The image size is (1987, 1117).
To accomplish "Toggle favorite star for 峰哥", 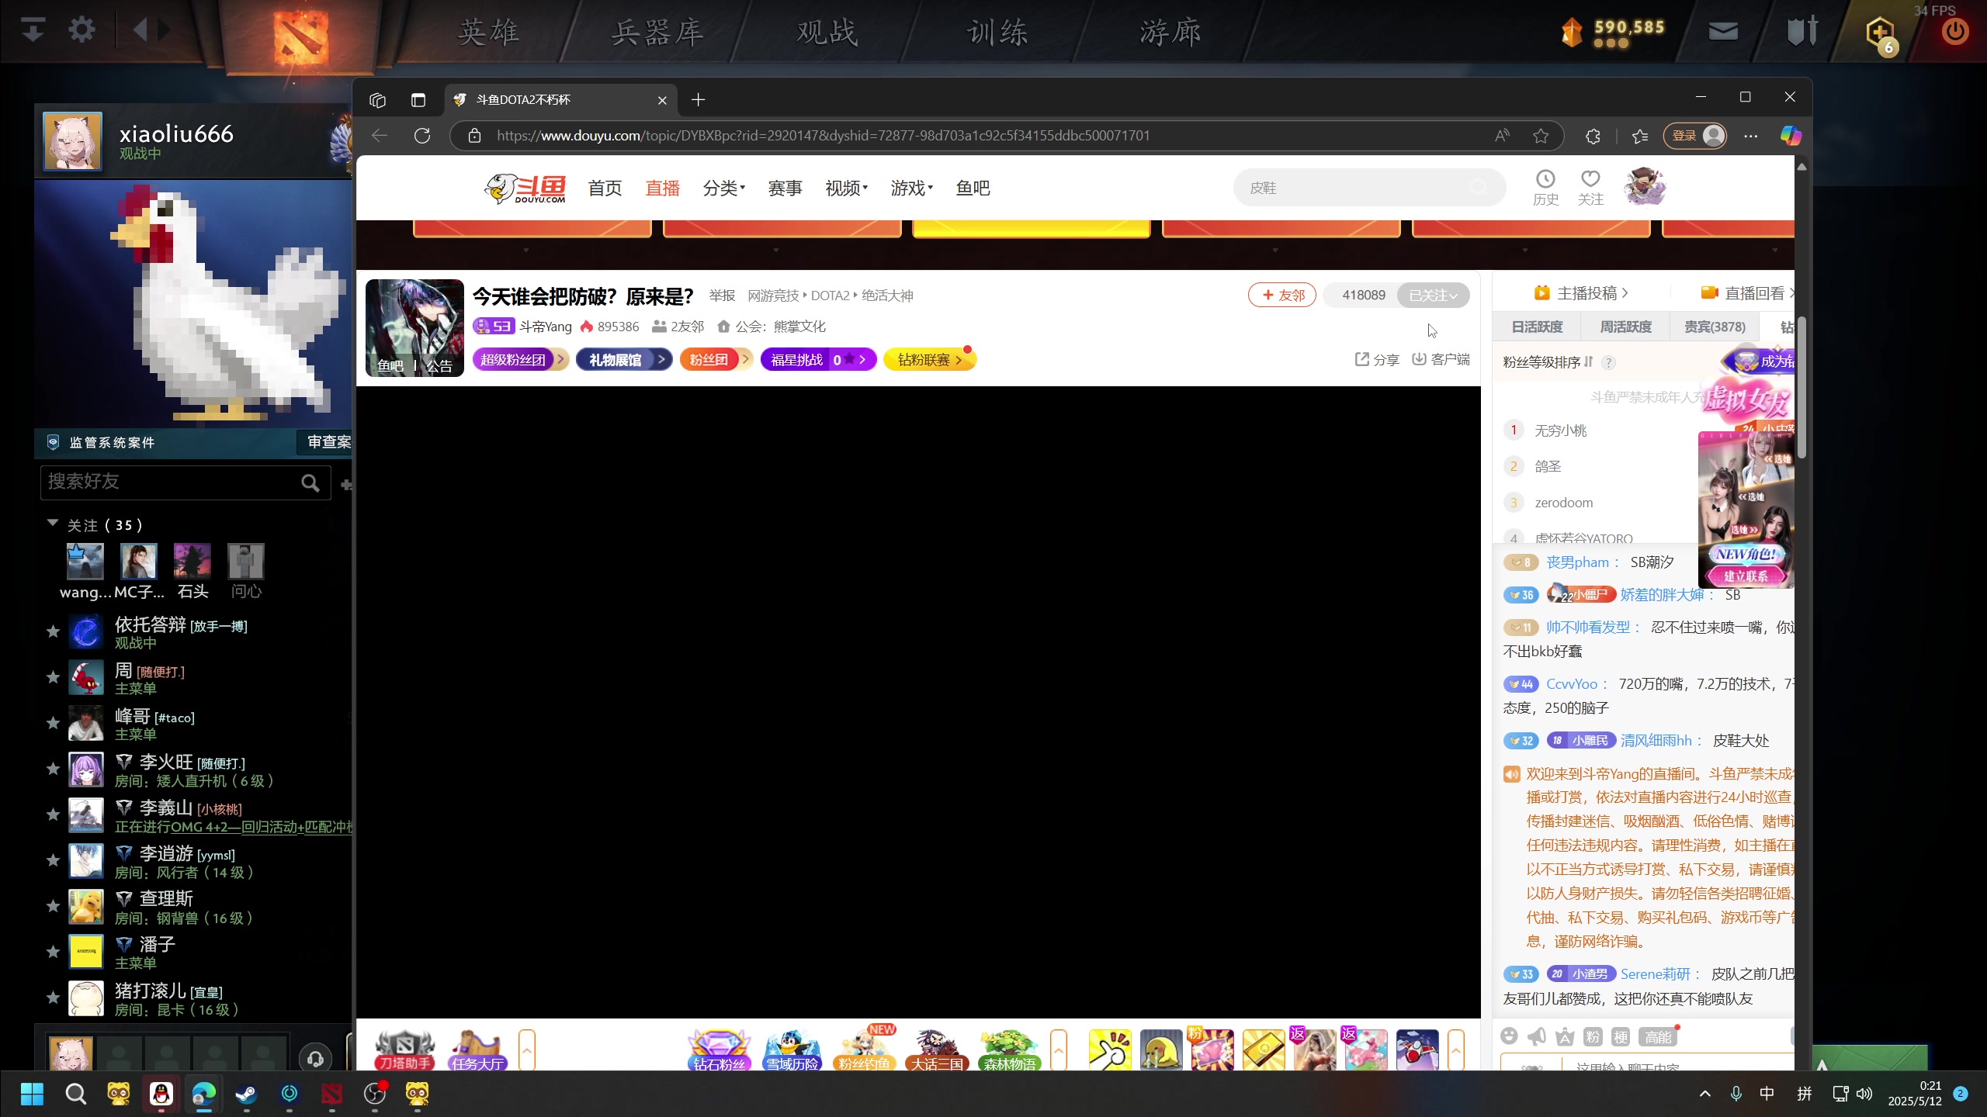I will click(x=53, y=723).
